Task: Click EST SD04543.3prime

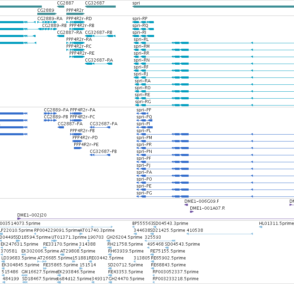Action: [x=171, y=223]
